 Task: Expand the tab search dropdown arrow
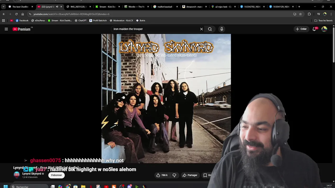[3, 7]
